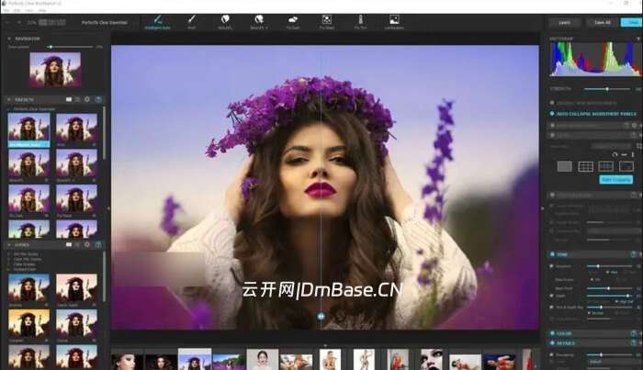Screen dimensions: 643x370
Task: Toggle the Details section on or off
Action: 552,343
